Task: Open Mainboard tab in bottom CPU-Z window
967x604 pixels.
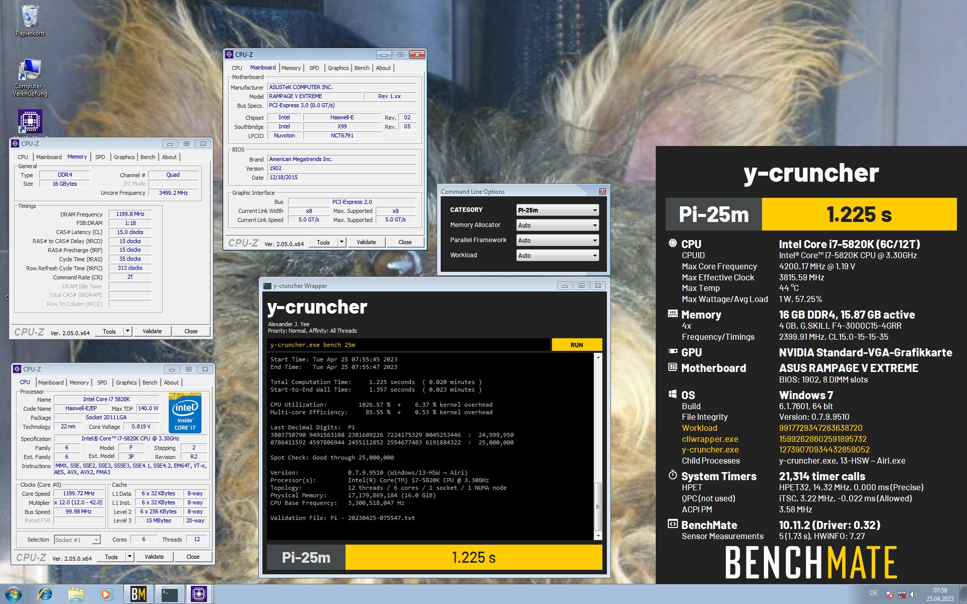Action: (x=51, y=383)
